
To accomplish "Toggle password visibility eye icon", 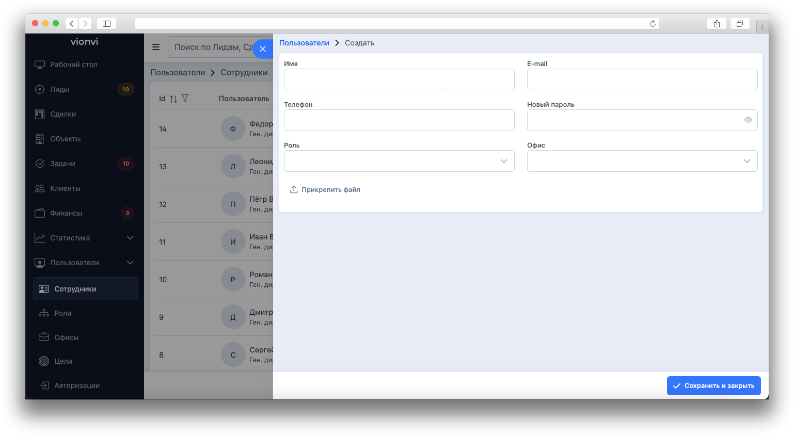I will 748,120.
